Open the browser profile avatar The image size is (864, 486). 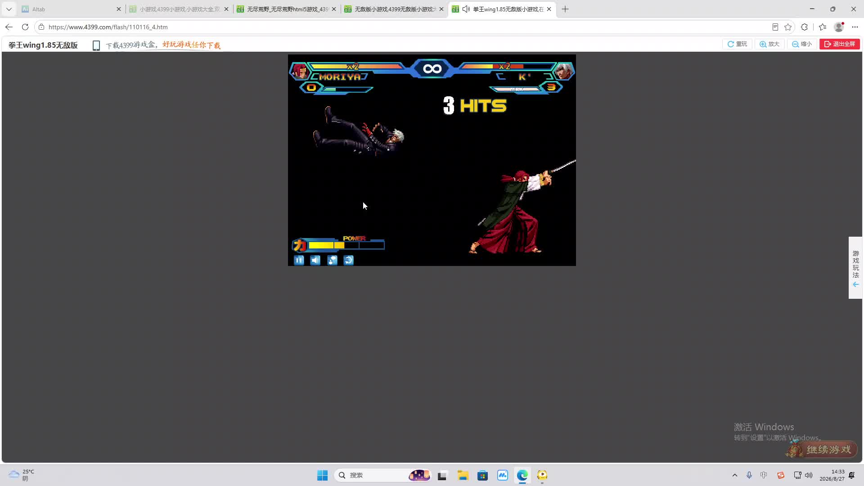point(839,27)
